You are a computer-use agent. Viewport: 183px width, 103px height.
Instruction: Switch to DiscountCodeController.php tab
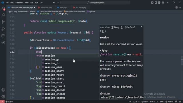coord(21,8)
